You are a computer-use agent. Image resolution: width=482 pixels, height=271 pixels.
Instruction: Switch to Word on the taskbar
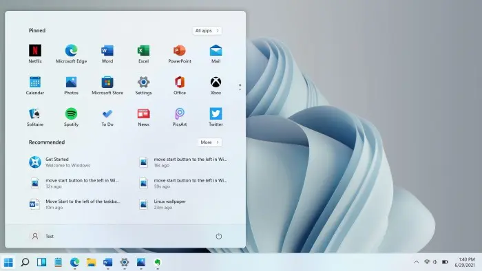108,263
